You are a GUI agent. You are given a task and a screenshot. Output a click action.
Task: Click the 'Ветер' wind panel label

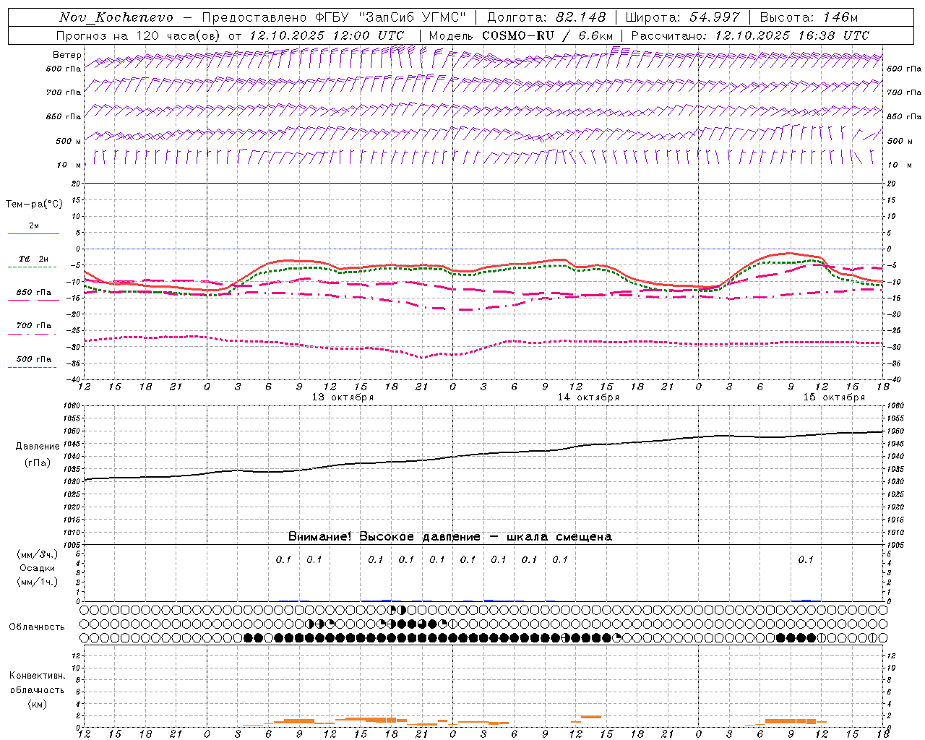pos(66,55)
